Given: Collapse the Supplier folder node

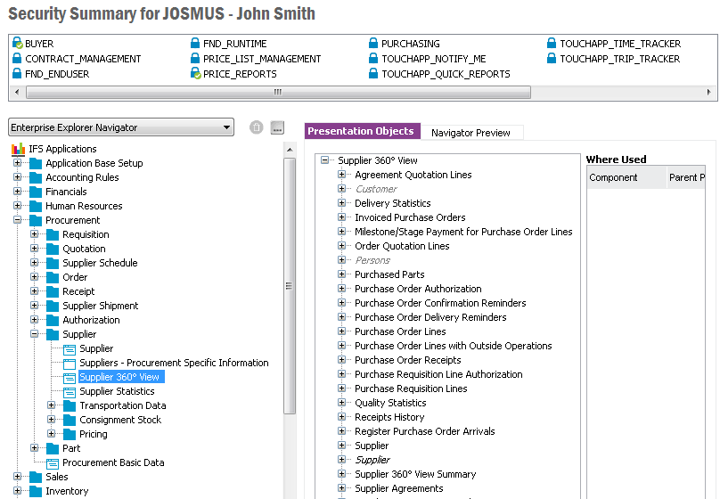Looking at the screenshot, I should click(x=35, y=334).
